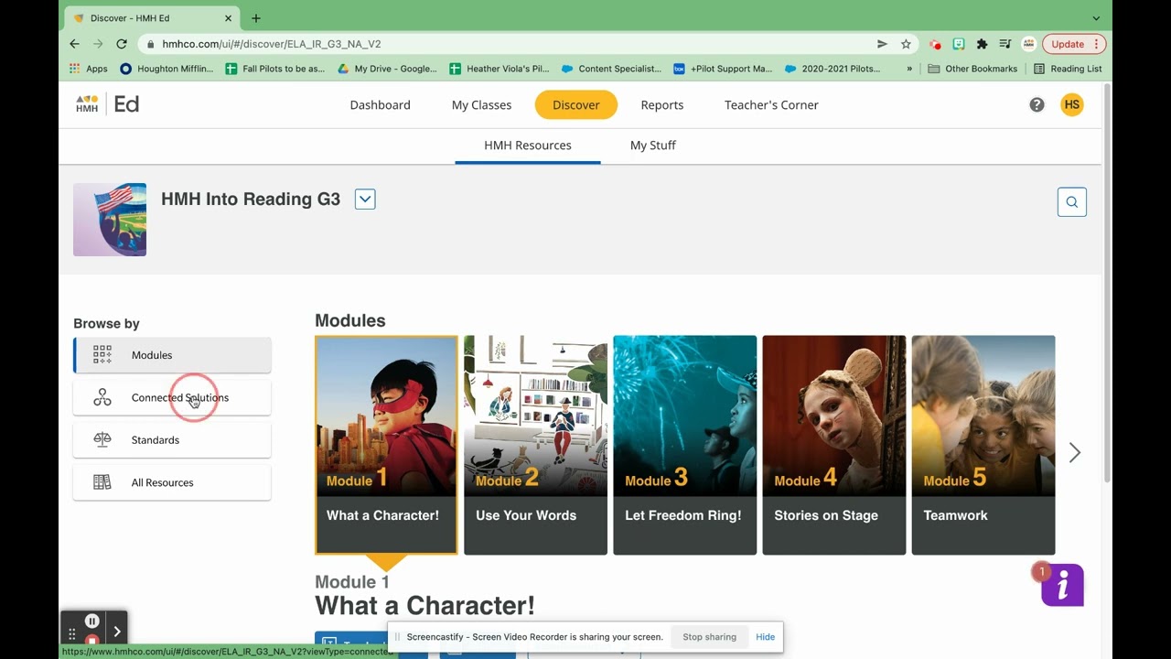Browse by Modules
The height and width of the screenshot is (659, 1171).
coord(172,355)
